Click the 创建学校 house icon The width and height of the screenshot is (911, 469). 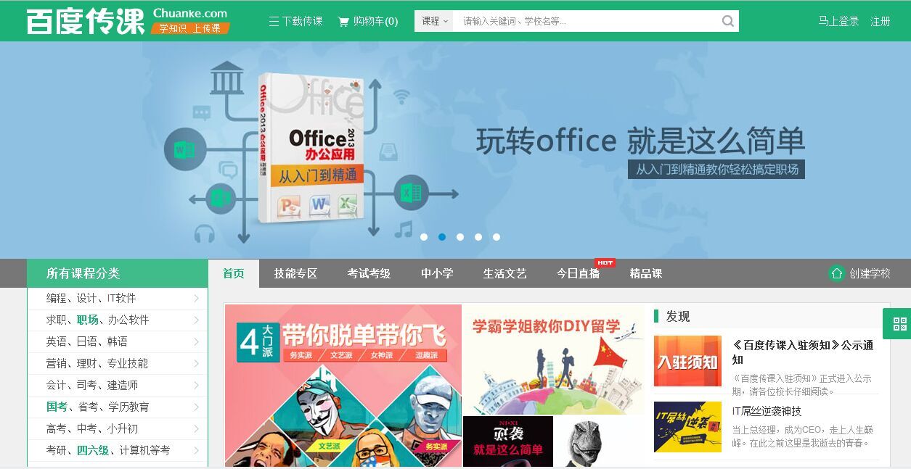click(x=837, y=273)
